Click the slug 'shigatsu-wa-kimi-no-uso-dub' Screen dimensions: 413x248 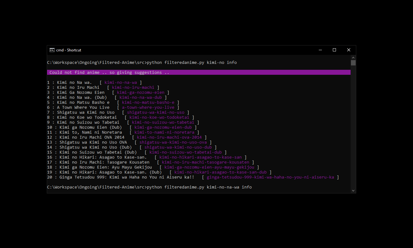(x=178, y=147)
